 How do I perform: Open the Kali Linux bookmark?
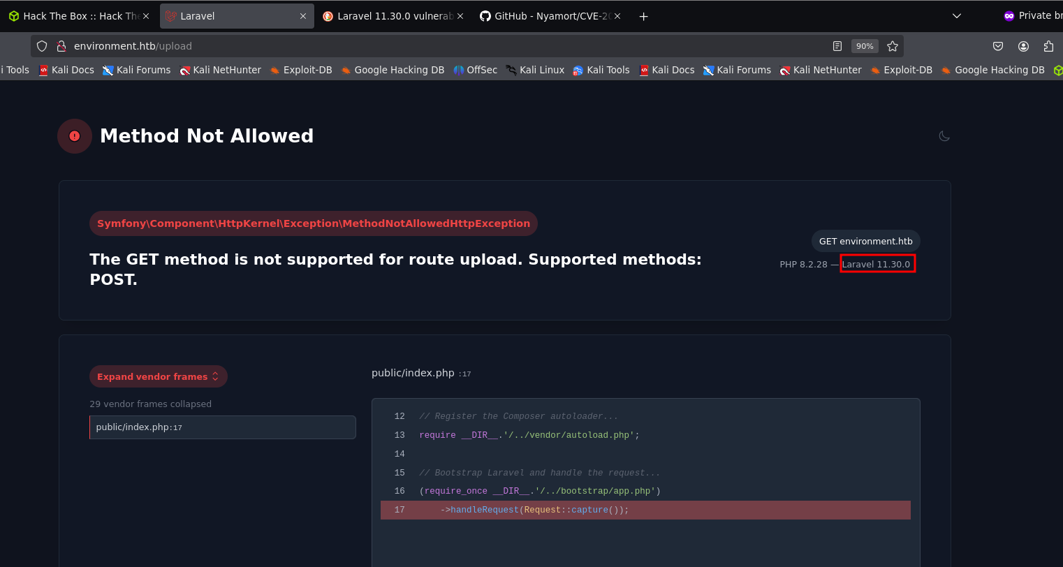pyautogui.click(x=535, y=70)
